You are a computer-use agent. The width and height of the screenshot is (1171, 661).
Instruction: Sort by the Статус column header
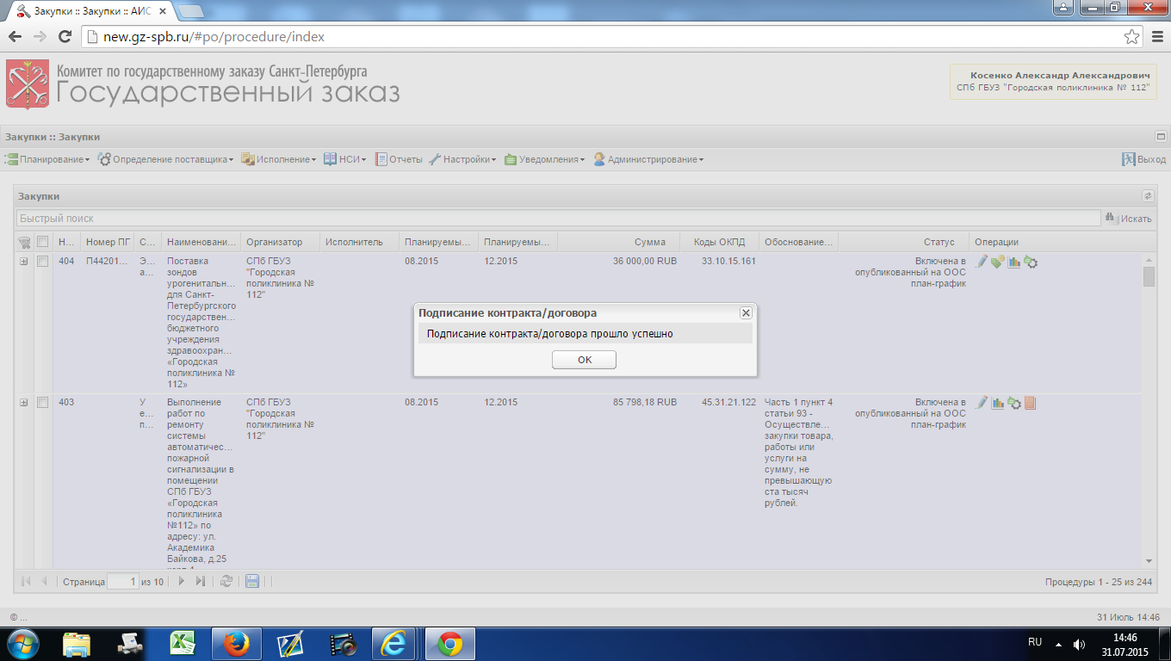[x=903, y=242]
